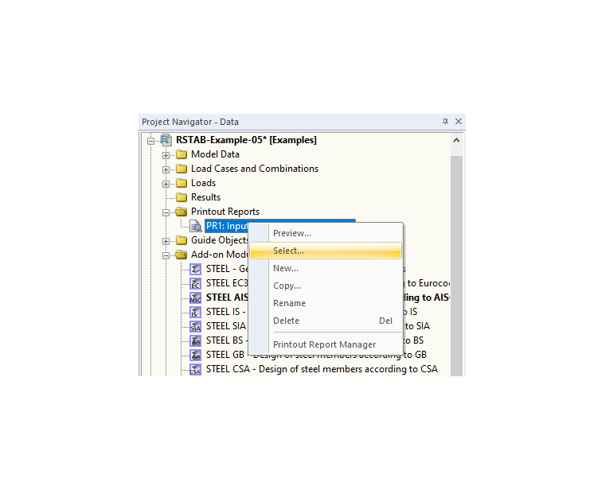Select the Model Data tree label

pyautogui.click(x=215, y=154)
